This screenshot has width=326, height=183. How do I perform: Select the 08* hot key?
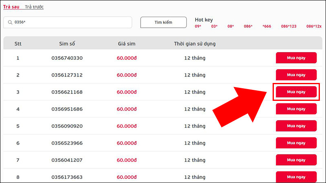point(231,26)
